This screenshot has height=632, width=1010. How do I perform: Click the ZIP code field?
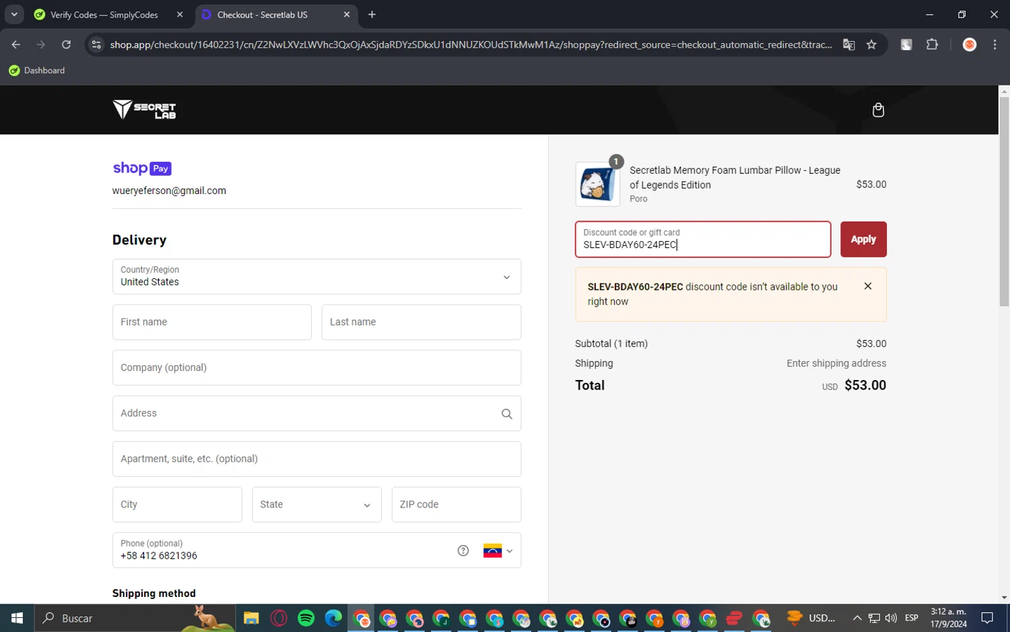457,505
